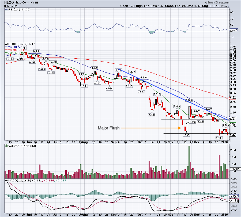
Task: Click the tallest green volume bar in November
Action: pos(189,162)
